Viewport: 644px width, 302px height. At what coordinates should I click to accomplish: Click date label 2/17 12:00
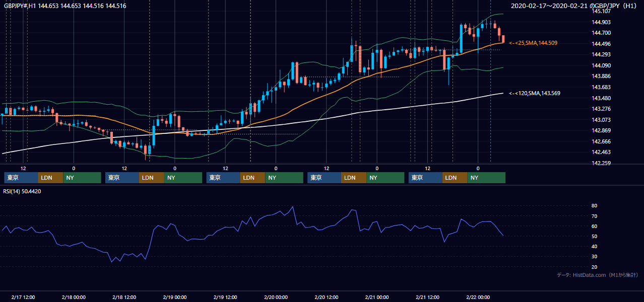pyautogui.click(x=23, y=297)
